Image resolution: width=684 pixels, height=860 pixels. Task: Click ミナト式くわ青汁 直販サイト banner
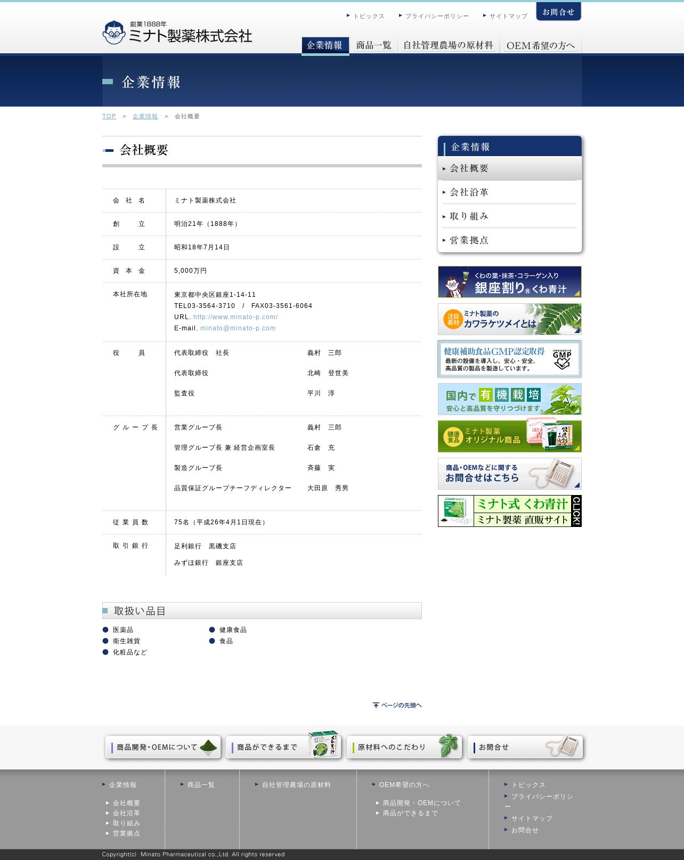[510, 511]
